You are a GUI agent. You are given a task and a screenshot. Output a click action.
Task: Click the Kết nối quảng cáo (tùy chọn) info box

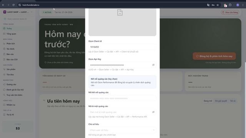[x=122, y=82]
